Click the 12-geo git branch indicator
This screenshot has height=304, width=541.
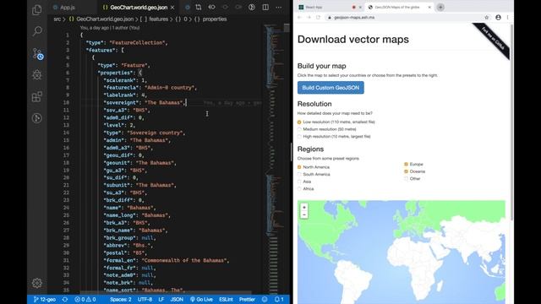click(45, 300)
